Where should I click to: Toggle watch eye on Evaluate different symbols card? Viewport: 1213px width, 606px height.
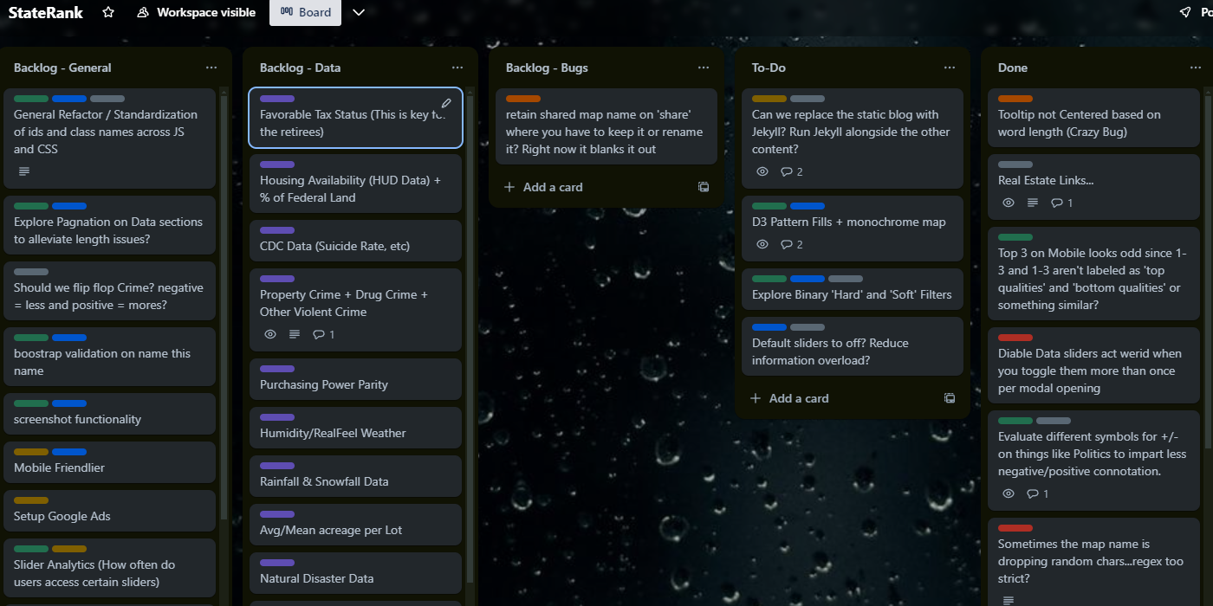[x=1008, y=493]
